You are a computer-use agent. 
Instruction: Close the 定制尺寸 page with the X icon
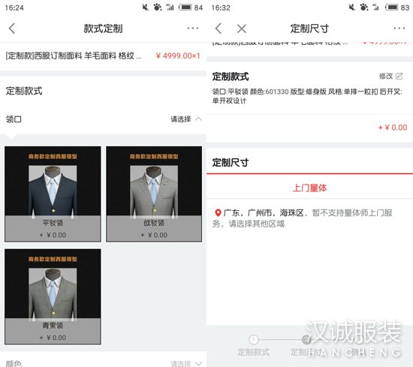coord(242,29)
